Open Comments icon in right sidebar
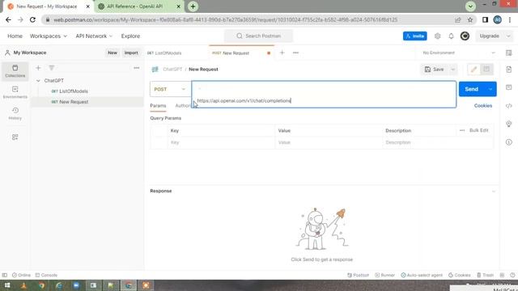 tap(509, 87)
